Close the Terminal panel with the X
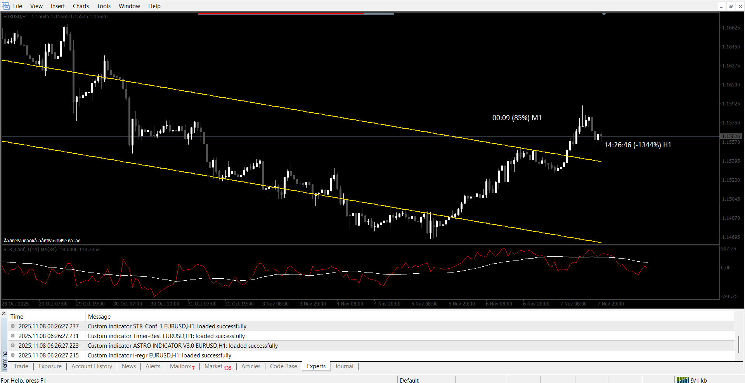 (4, 313)
